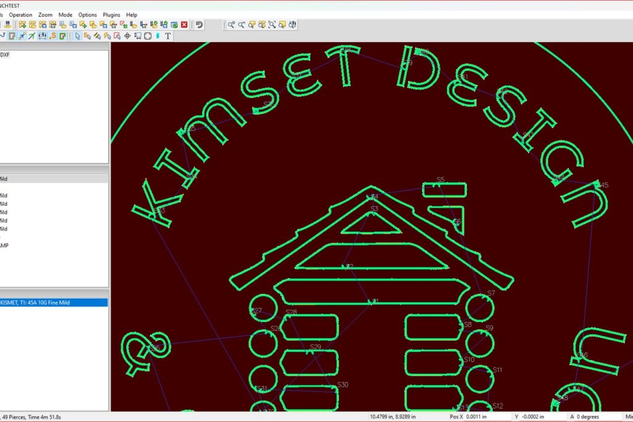Viewport: 633px width, 422px height.
Task: Click the crosshair target icon in toolbar
Action: (127, 36)
